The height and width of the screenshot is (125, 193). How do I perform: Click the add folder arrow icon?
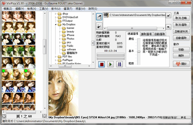pos(99,17)
